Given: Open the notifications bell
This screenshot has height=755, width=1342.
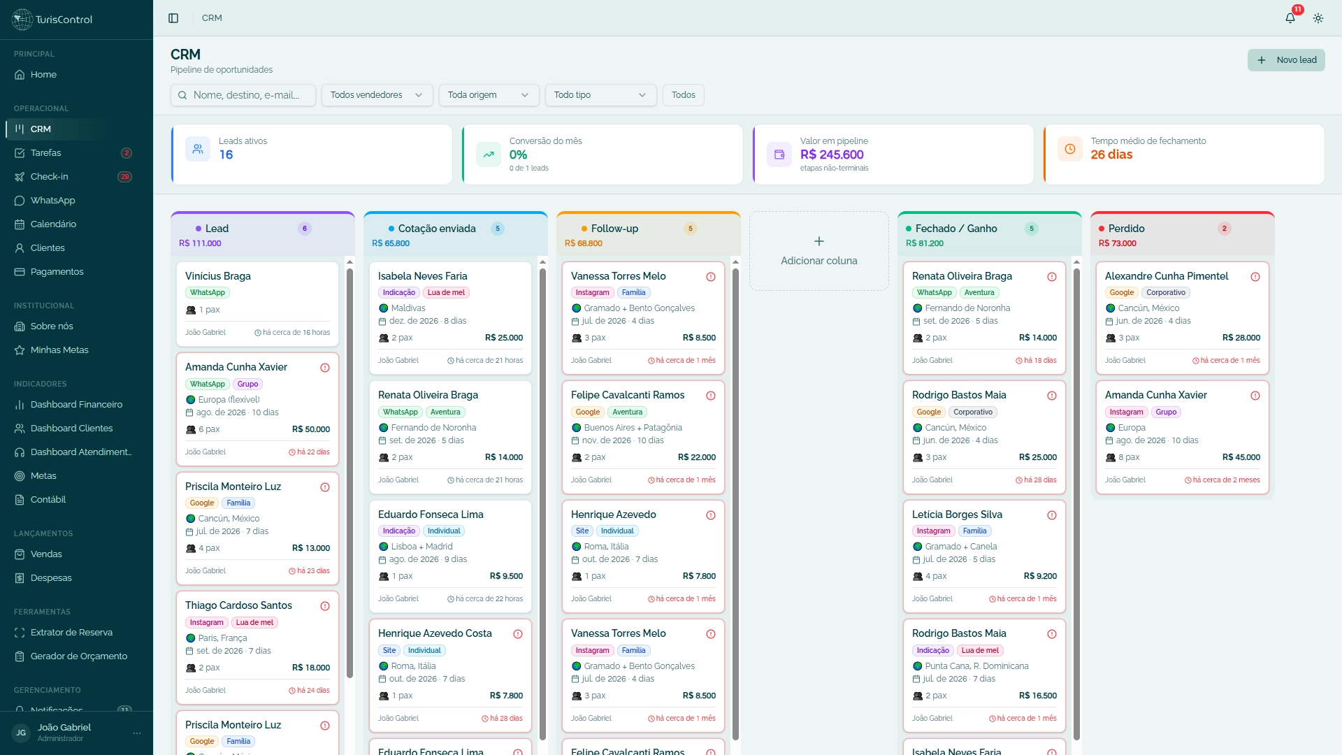Looking at the screenshot, I should click(1290, 18).
